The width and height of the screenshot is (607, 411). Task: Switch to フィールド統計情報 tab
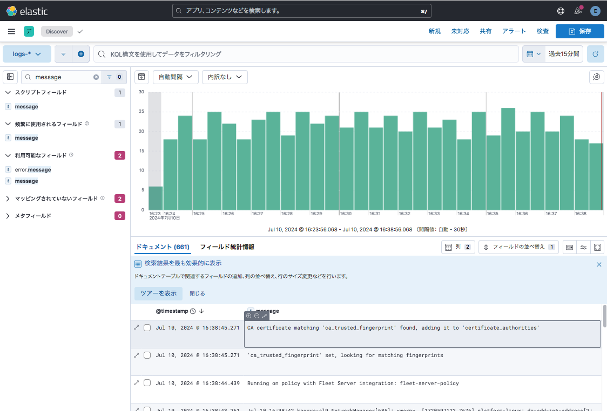(227, 247)
